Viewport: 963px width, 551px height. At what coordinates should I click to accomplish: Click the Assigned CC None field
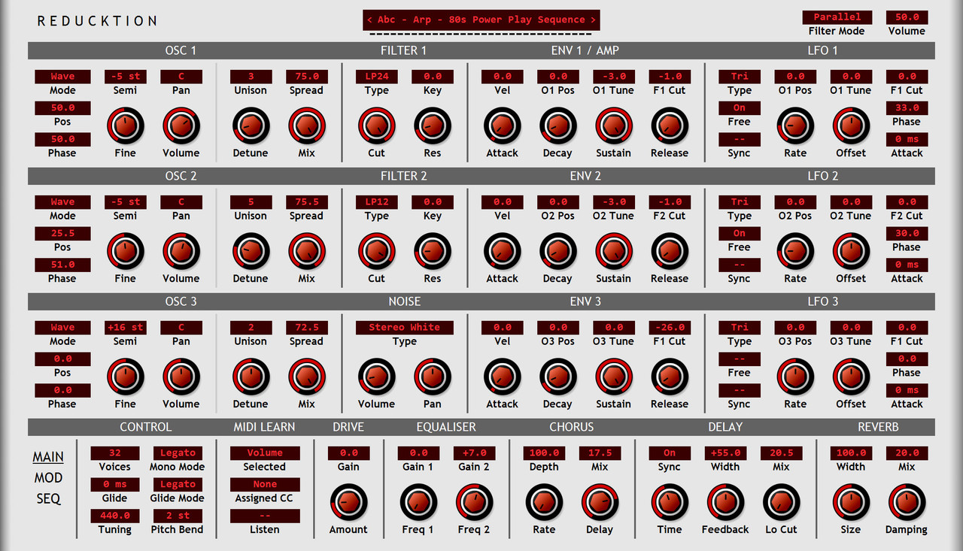click(x=265, y=484)
